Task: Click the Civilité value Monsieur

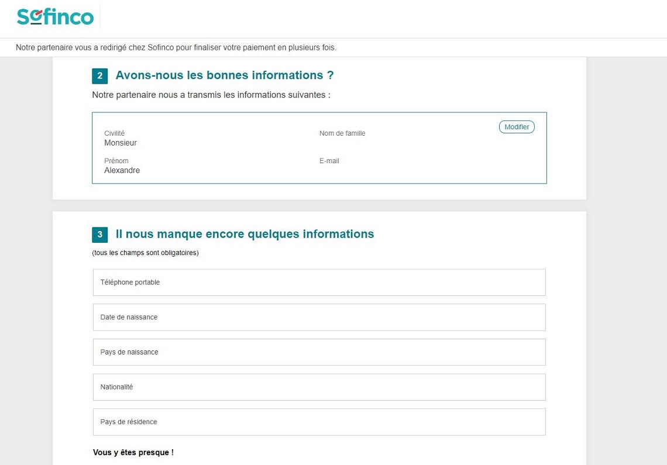Action: 121,143
